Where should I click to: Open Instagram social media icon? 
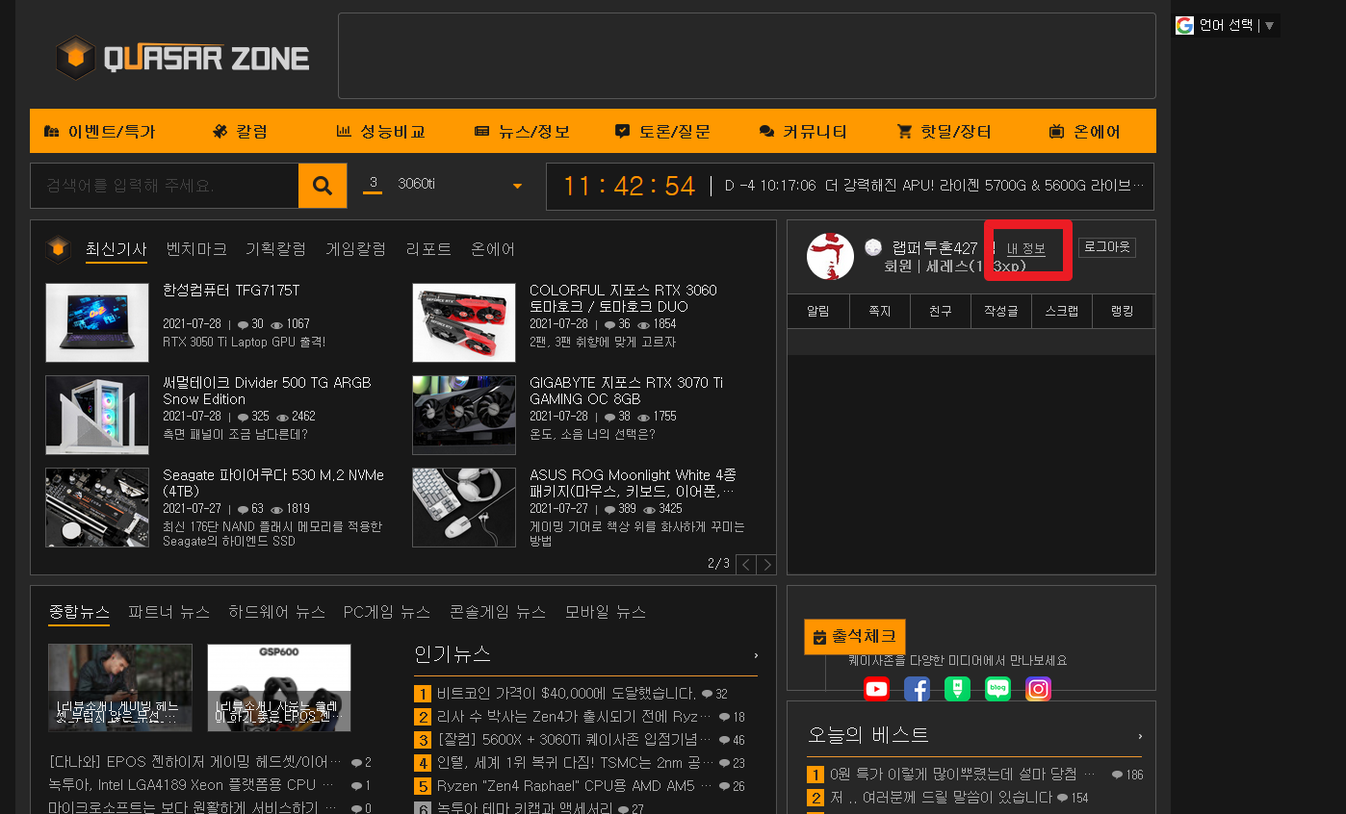click(x=1038, y=689)
